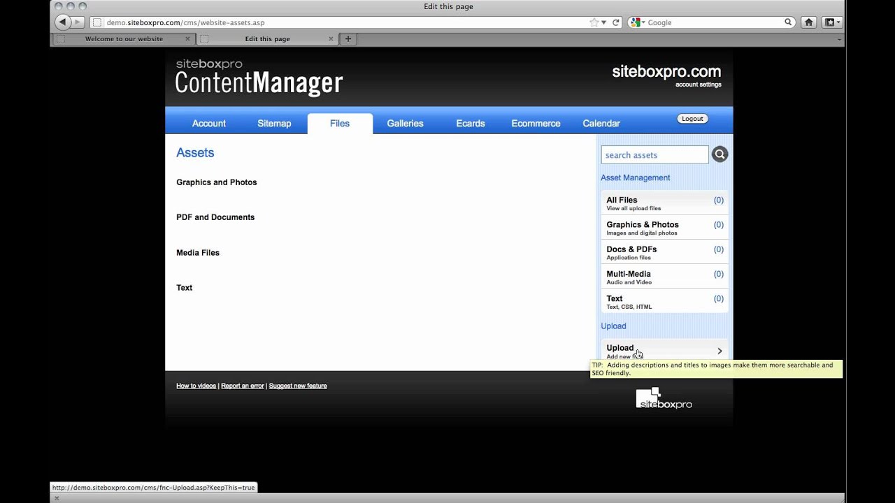Open All Files in Asset Management

tap(664, 203)
